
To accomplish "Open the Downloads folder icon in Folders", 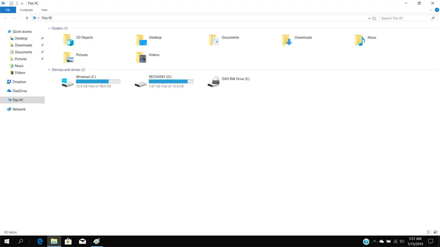I will (287, 40).
